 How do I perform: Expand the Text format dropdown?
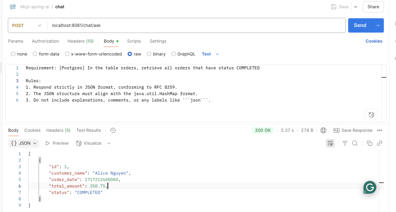tap(210, 54)
